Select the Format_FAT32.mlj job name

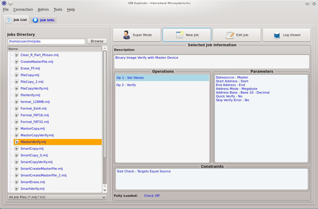coord(35,122)
